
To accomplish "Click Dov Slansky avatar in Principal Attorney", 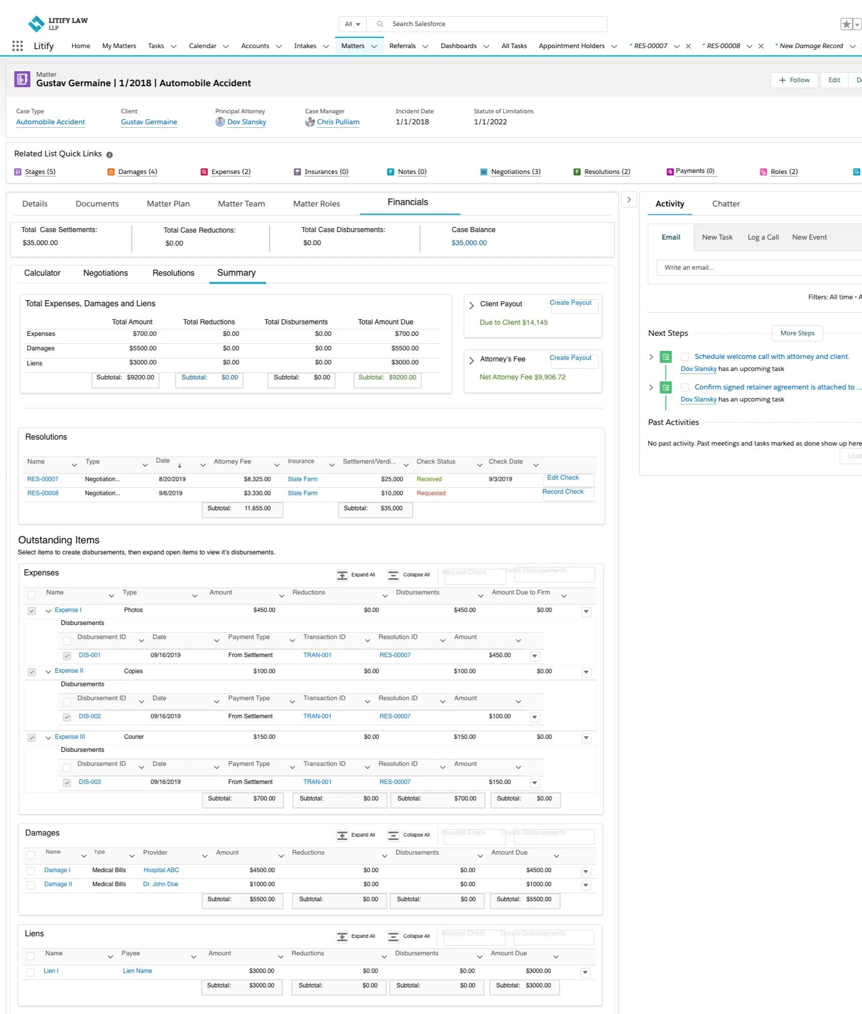I will (220, 122).
